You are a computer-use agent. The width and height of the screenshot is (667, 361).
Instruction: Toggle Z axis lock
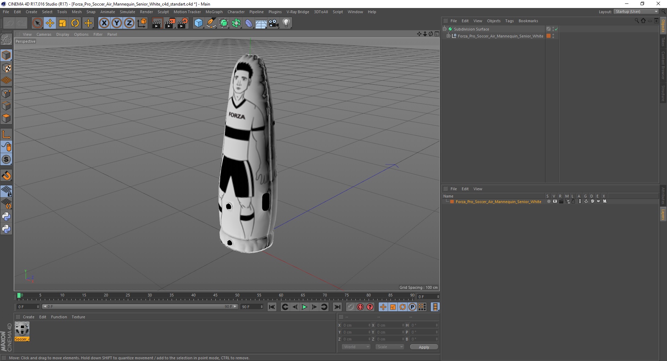[x=129, y=23]
